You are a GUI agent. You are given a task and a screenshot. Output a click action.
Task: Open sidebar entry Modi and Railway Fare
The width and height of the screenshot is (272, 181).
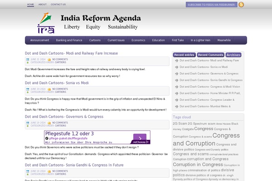click(209, 61)
